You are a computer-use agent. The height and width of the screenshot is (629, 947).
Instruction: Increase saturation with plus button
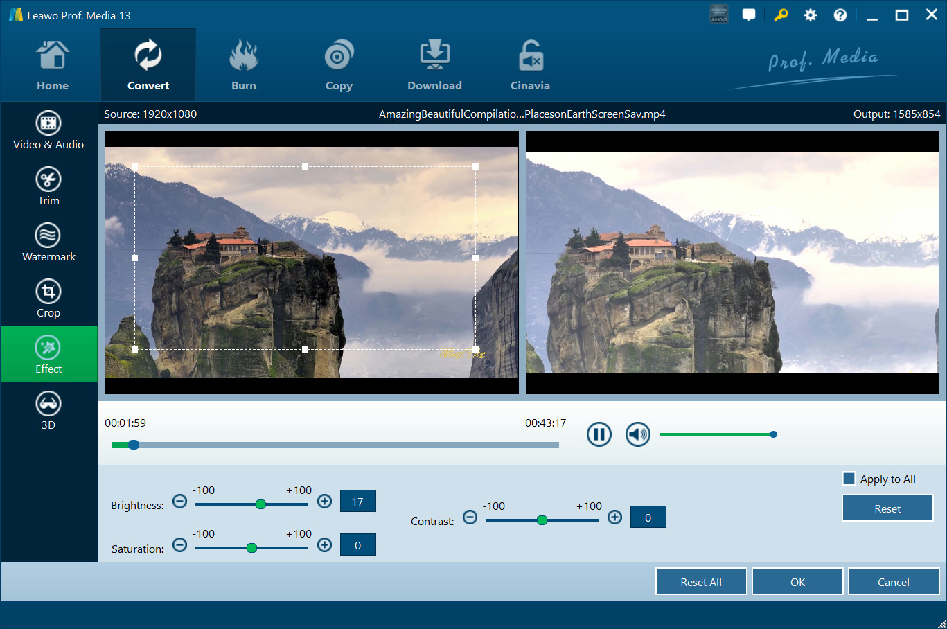pos(324,544)
